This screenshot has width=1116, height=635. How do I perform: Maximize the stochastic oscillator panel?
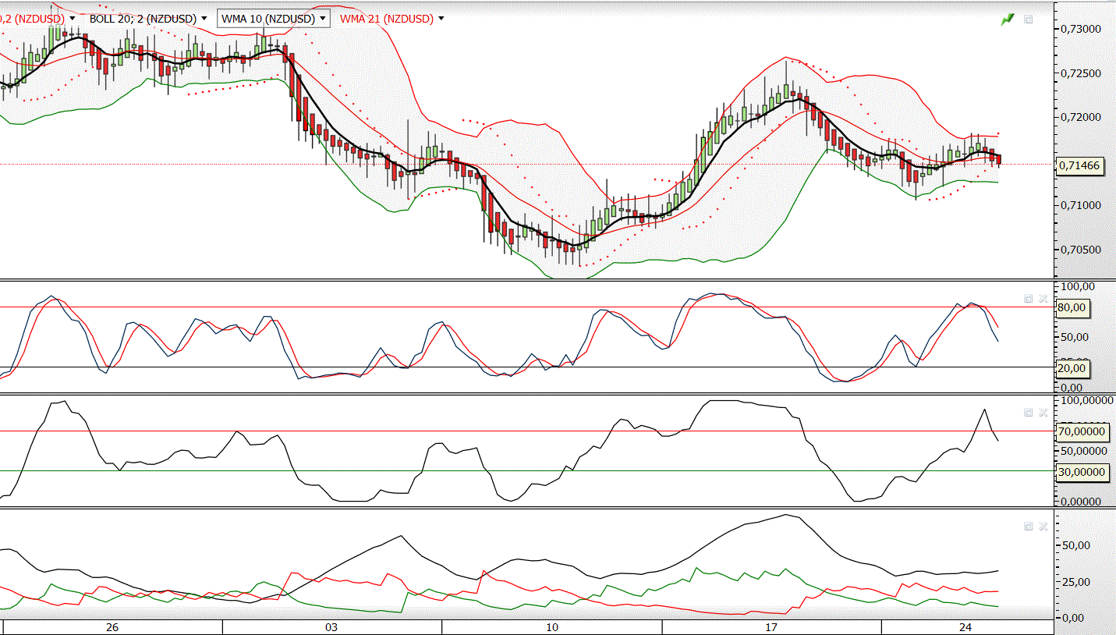point(1028,298)
